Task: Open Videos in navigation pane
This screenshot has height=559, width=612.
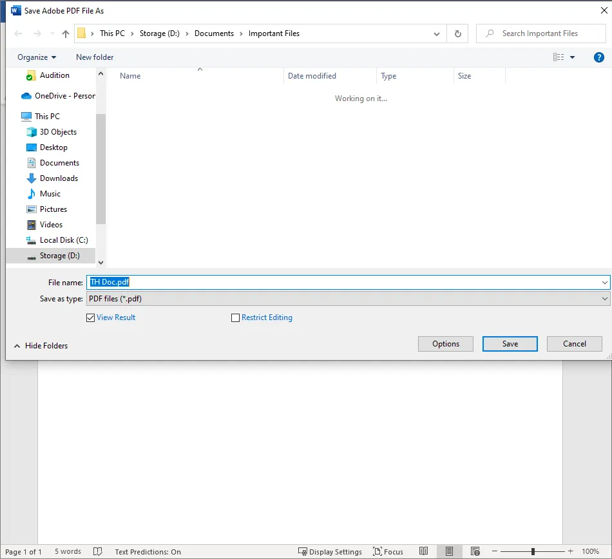Action: pyautogui.click(x=44, y=225)
